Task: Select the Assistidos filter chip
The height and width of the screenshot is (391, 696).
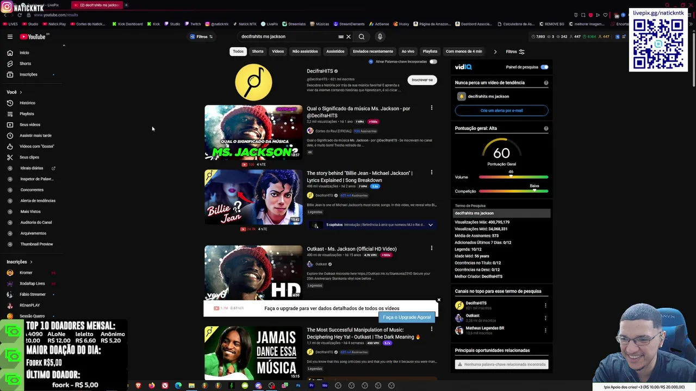Action: pos(335,52)
